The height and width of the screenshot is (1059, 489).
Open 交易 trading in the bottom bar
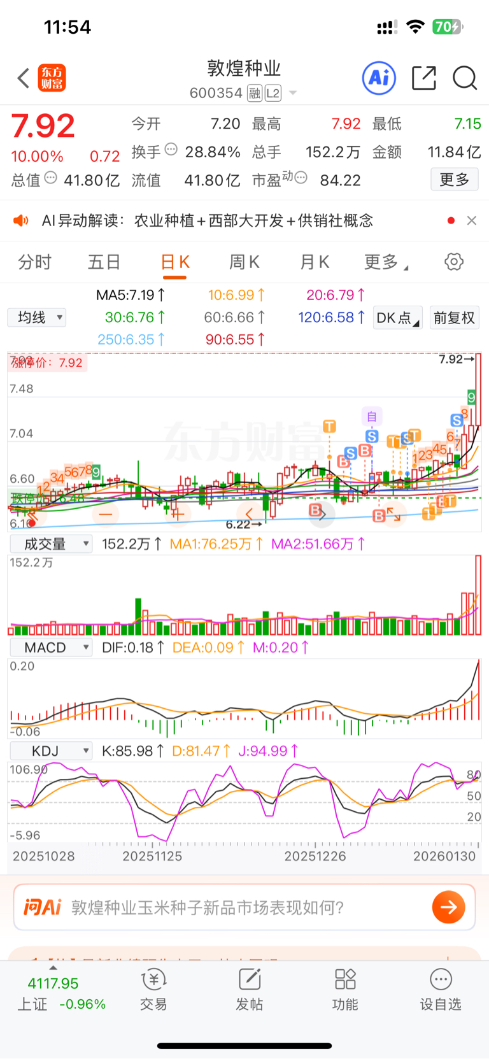pyautogui.click(x=153, y=990)
